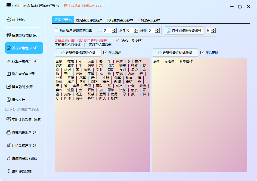
Task: Open the 总控制台 sidebar icon
Action: point(9,20)
